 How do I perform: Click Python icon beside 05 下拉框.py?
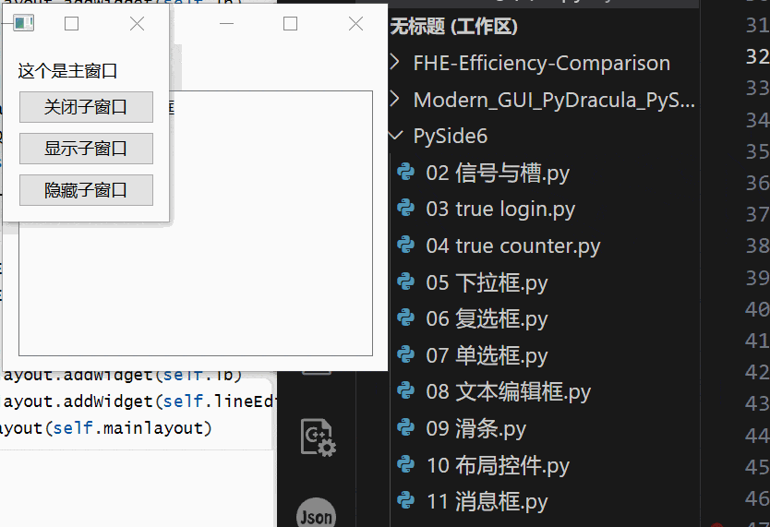pos(405,282)
